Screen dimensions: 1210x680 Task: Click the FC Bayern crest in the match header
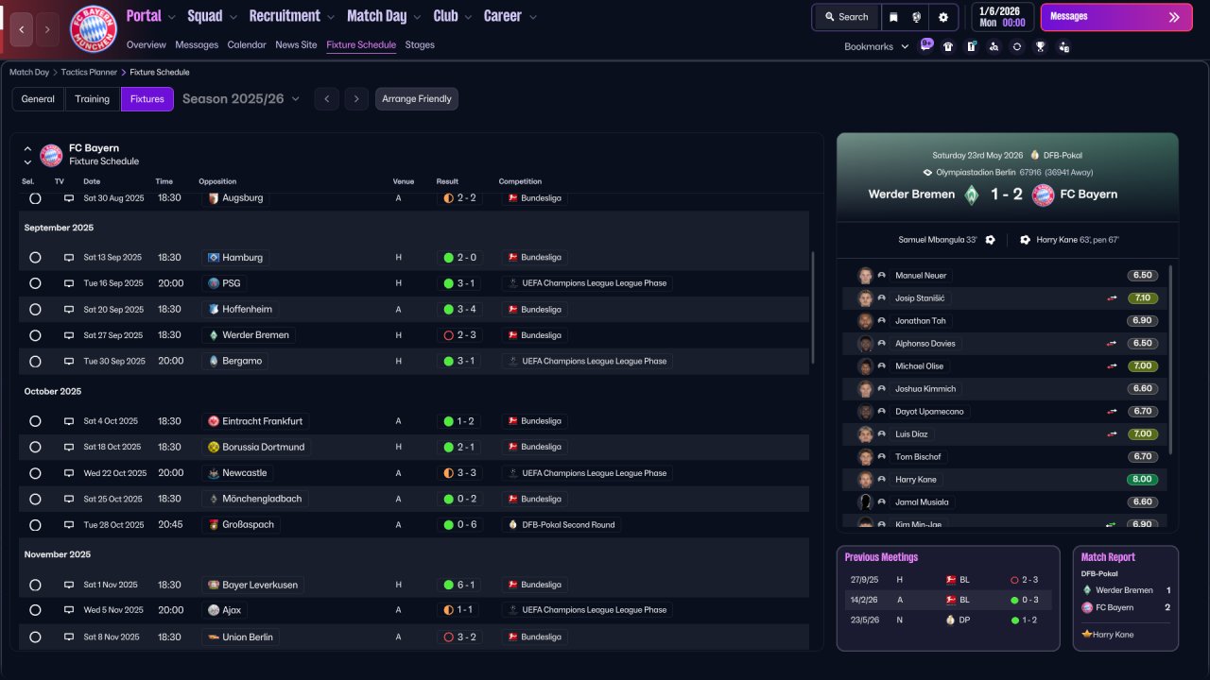1043,195
